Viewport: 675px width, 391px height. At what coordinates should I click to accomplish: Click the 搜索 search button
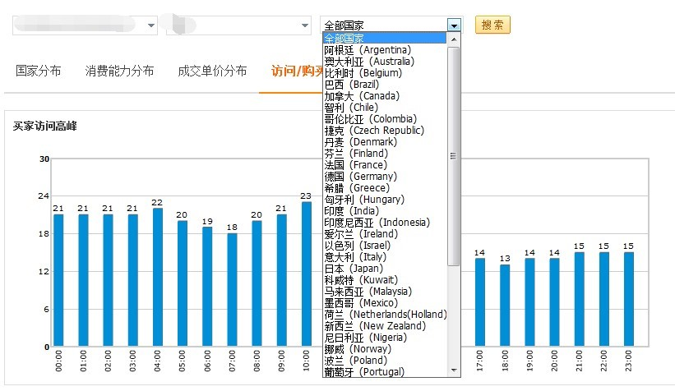pos(492,25)
